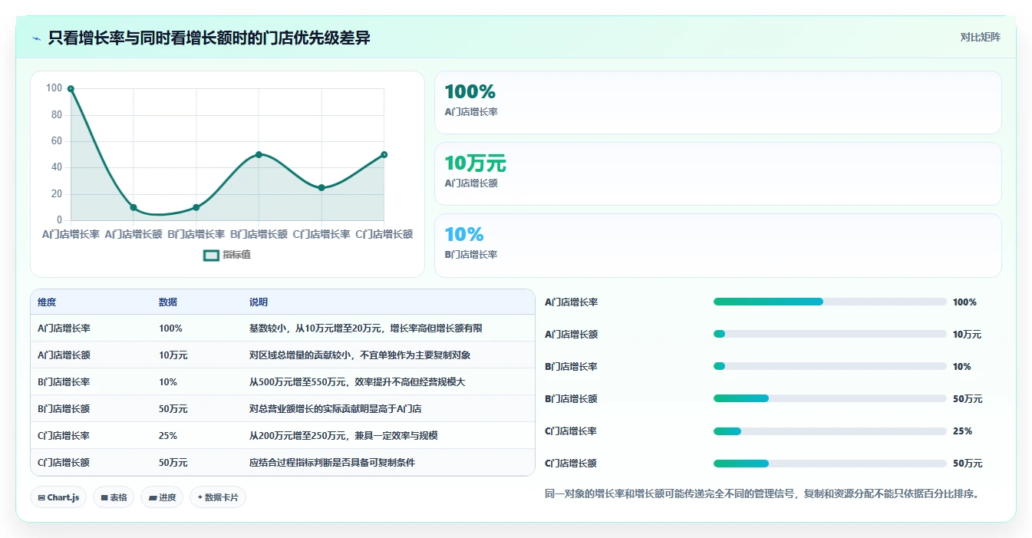Click table value 10% in B门店增长率 row
1032x538 pixels.
point(168,381)
